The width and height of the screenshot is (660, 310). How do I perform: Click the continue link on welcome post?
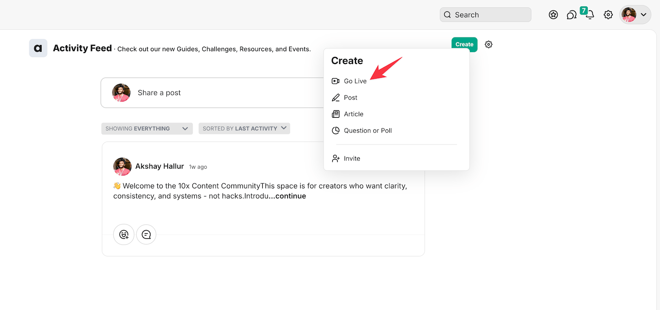click(x=287, y=196)
